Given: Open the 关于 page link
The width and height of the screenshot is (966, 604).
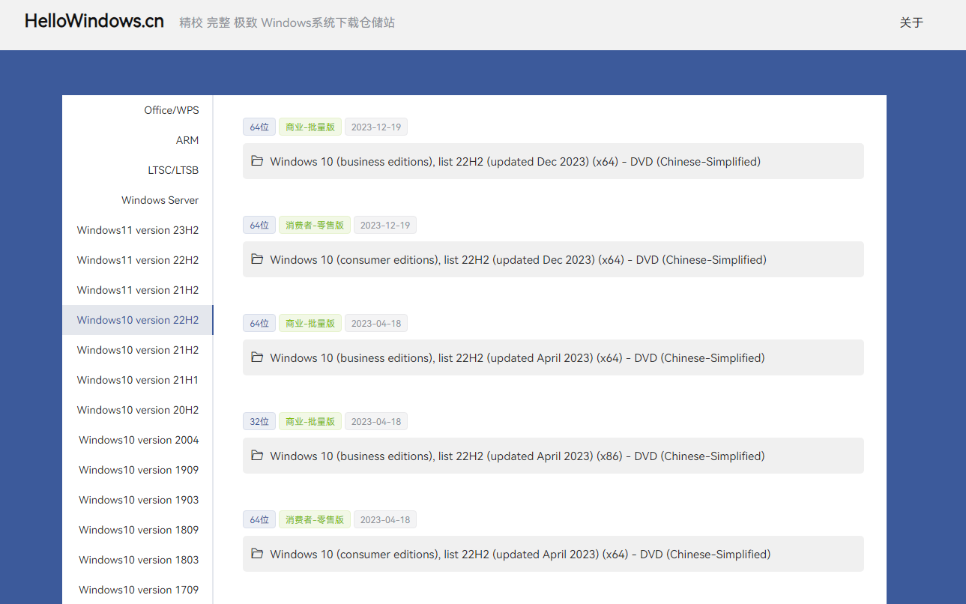Looking at the screenshot, I should pyautogui.click(x=911, y=22).
